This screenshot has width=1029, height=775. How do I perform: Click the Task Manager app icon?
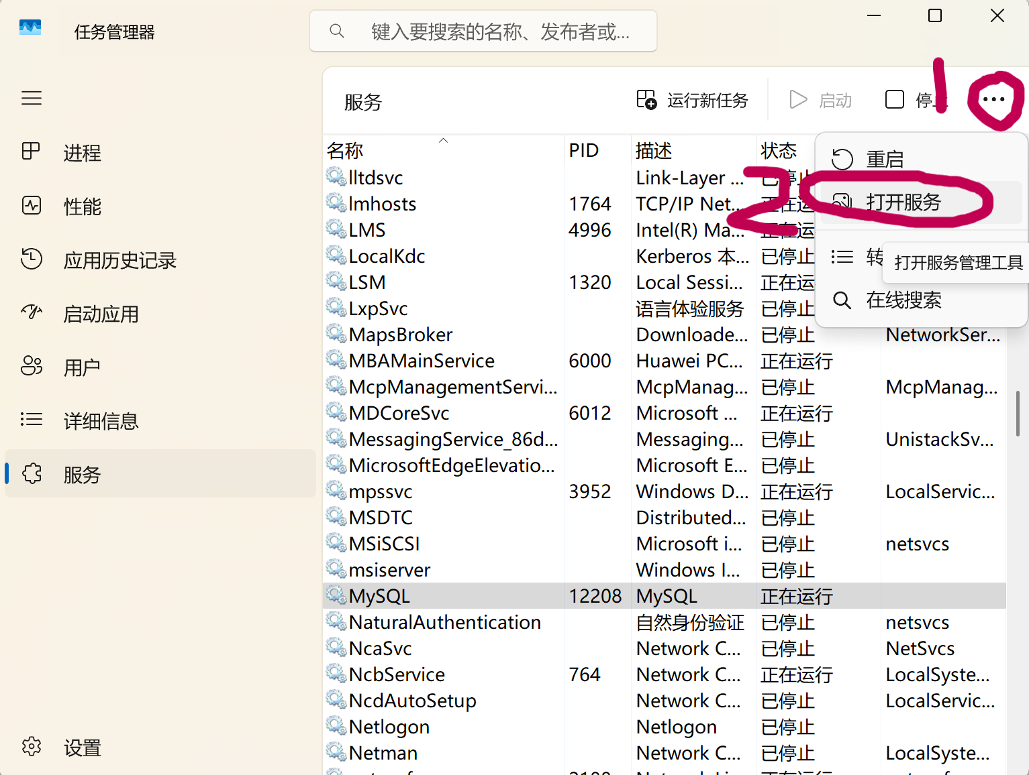30,28
